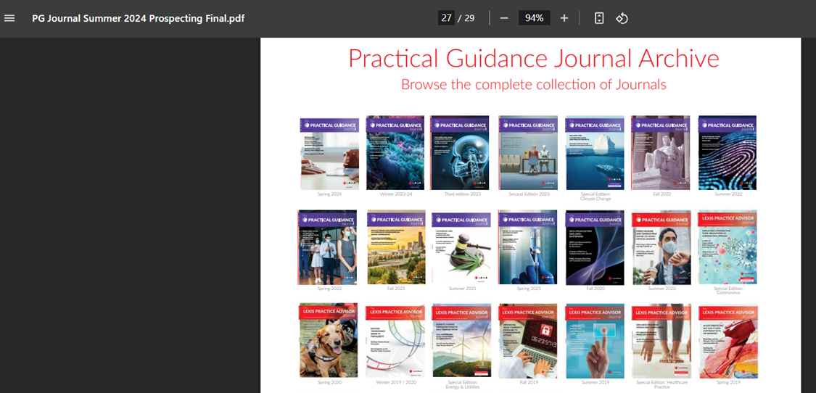Viewport: 816px width, 393px height.
Task: Click the Spring 2021 caption
Action: 529,288
